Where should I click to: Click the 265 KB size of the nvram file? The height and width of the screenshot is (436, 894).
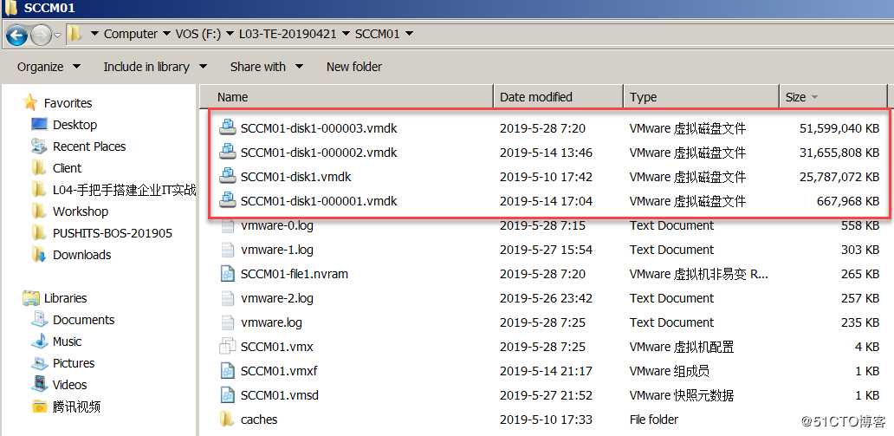click(x=860, y=274)
